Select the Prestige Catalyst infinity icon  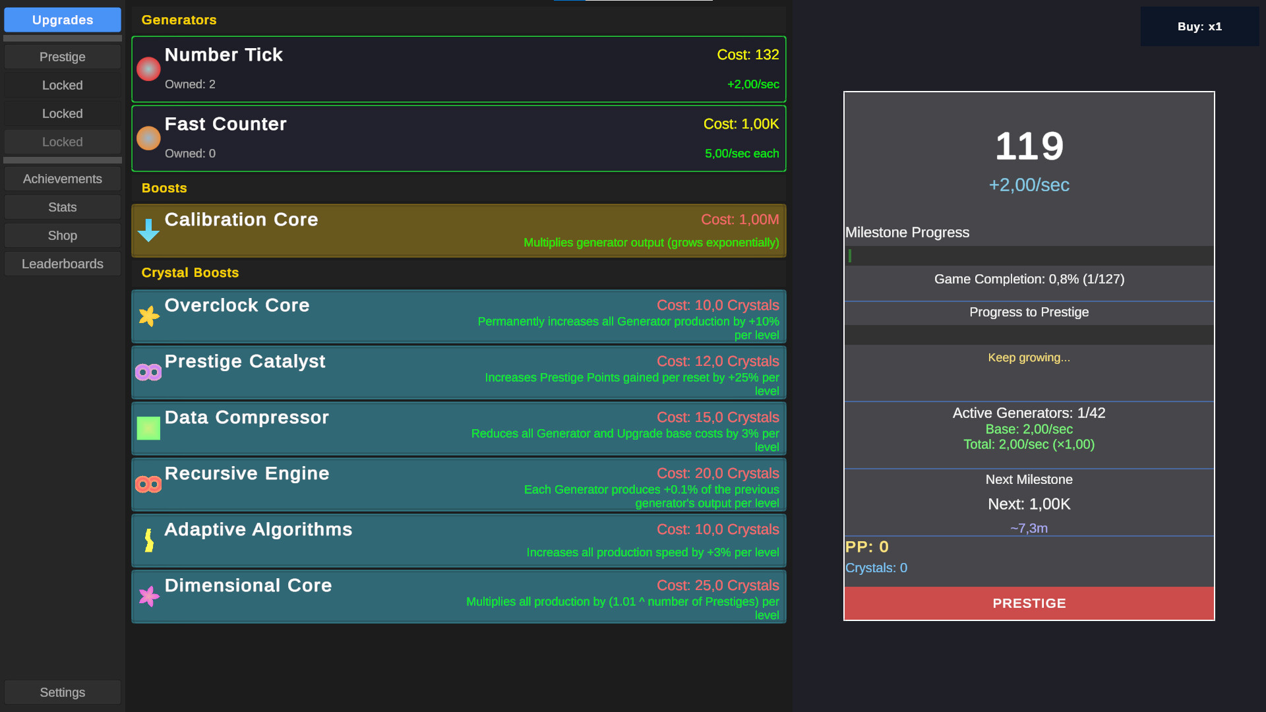(148, 372)
